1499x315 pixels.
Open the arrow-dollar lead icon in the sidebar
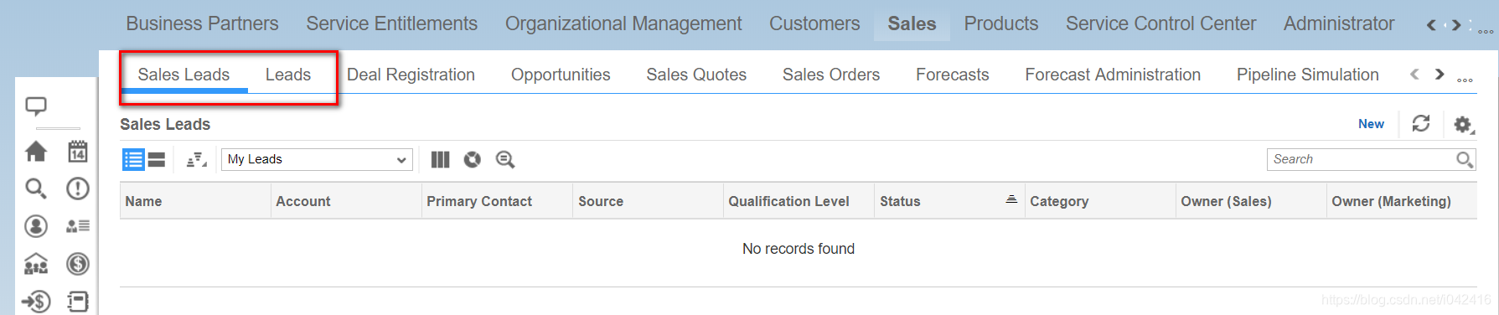(x=36, y=302)
